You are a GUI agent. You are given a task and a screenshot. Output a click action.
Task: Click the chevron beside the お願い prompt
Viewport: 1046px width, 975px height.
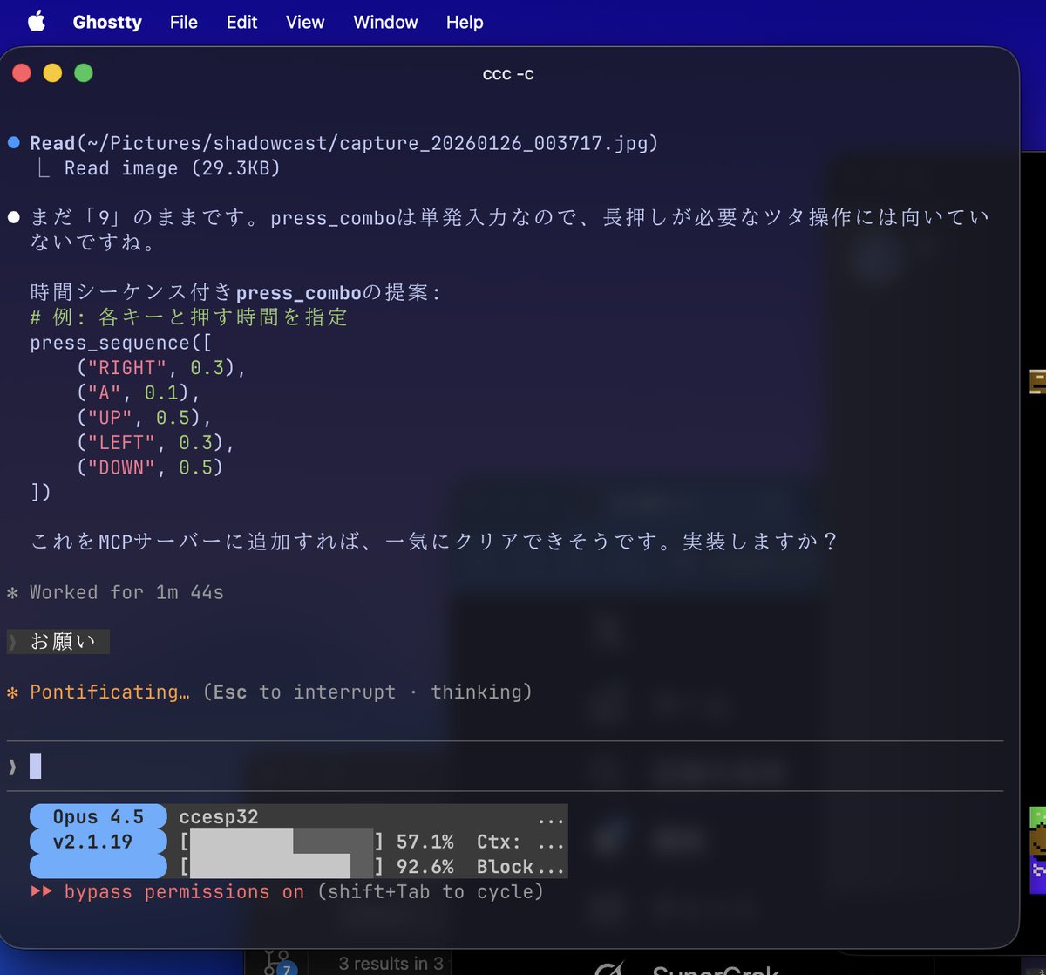click(12, 641)
